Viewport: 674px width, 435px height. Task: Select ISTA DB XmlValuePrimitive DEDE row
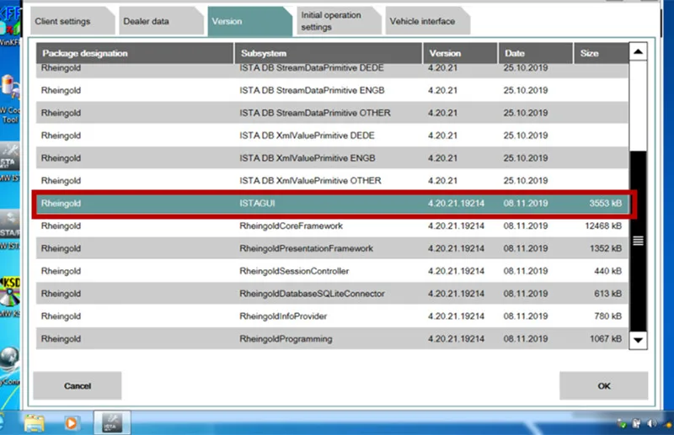(332, 135)
